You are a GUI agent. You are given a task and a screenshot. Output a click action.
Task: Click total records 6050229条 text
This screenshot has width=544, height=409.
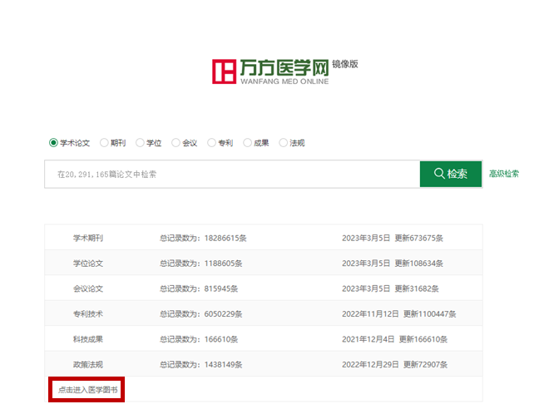tap(200, 314)
